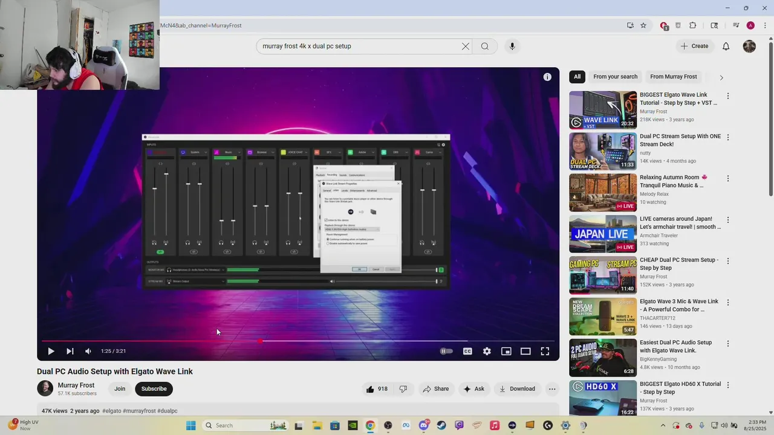Clear the YouTube search box text
The width and height of the screenshot is (774, 435).
point(466,46)
